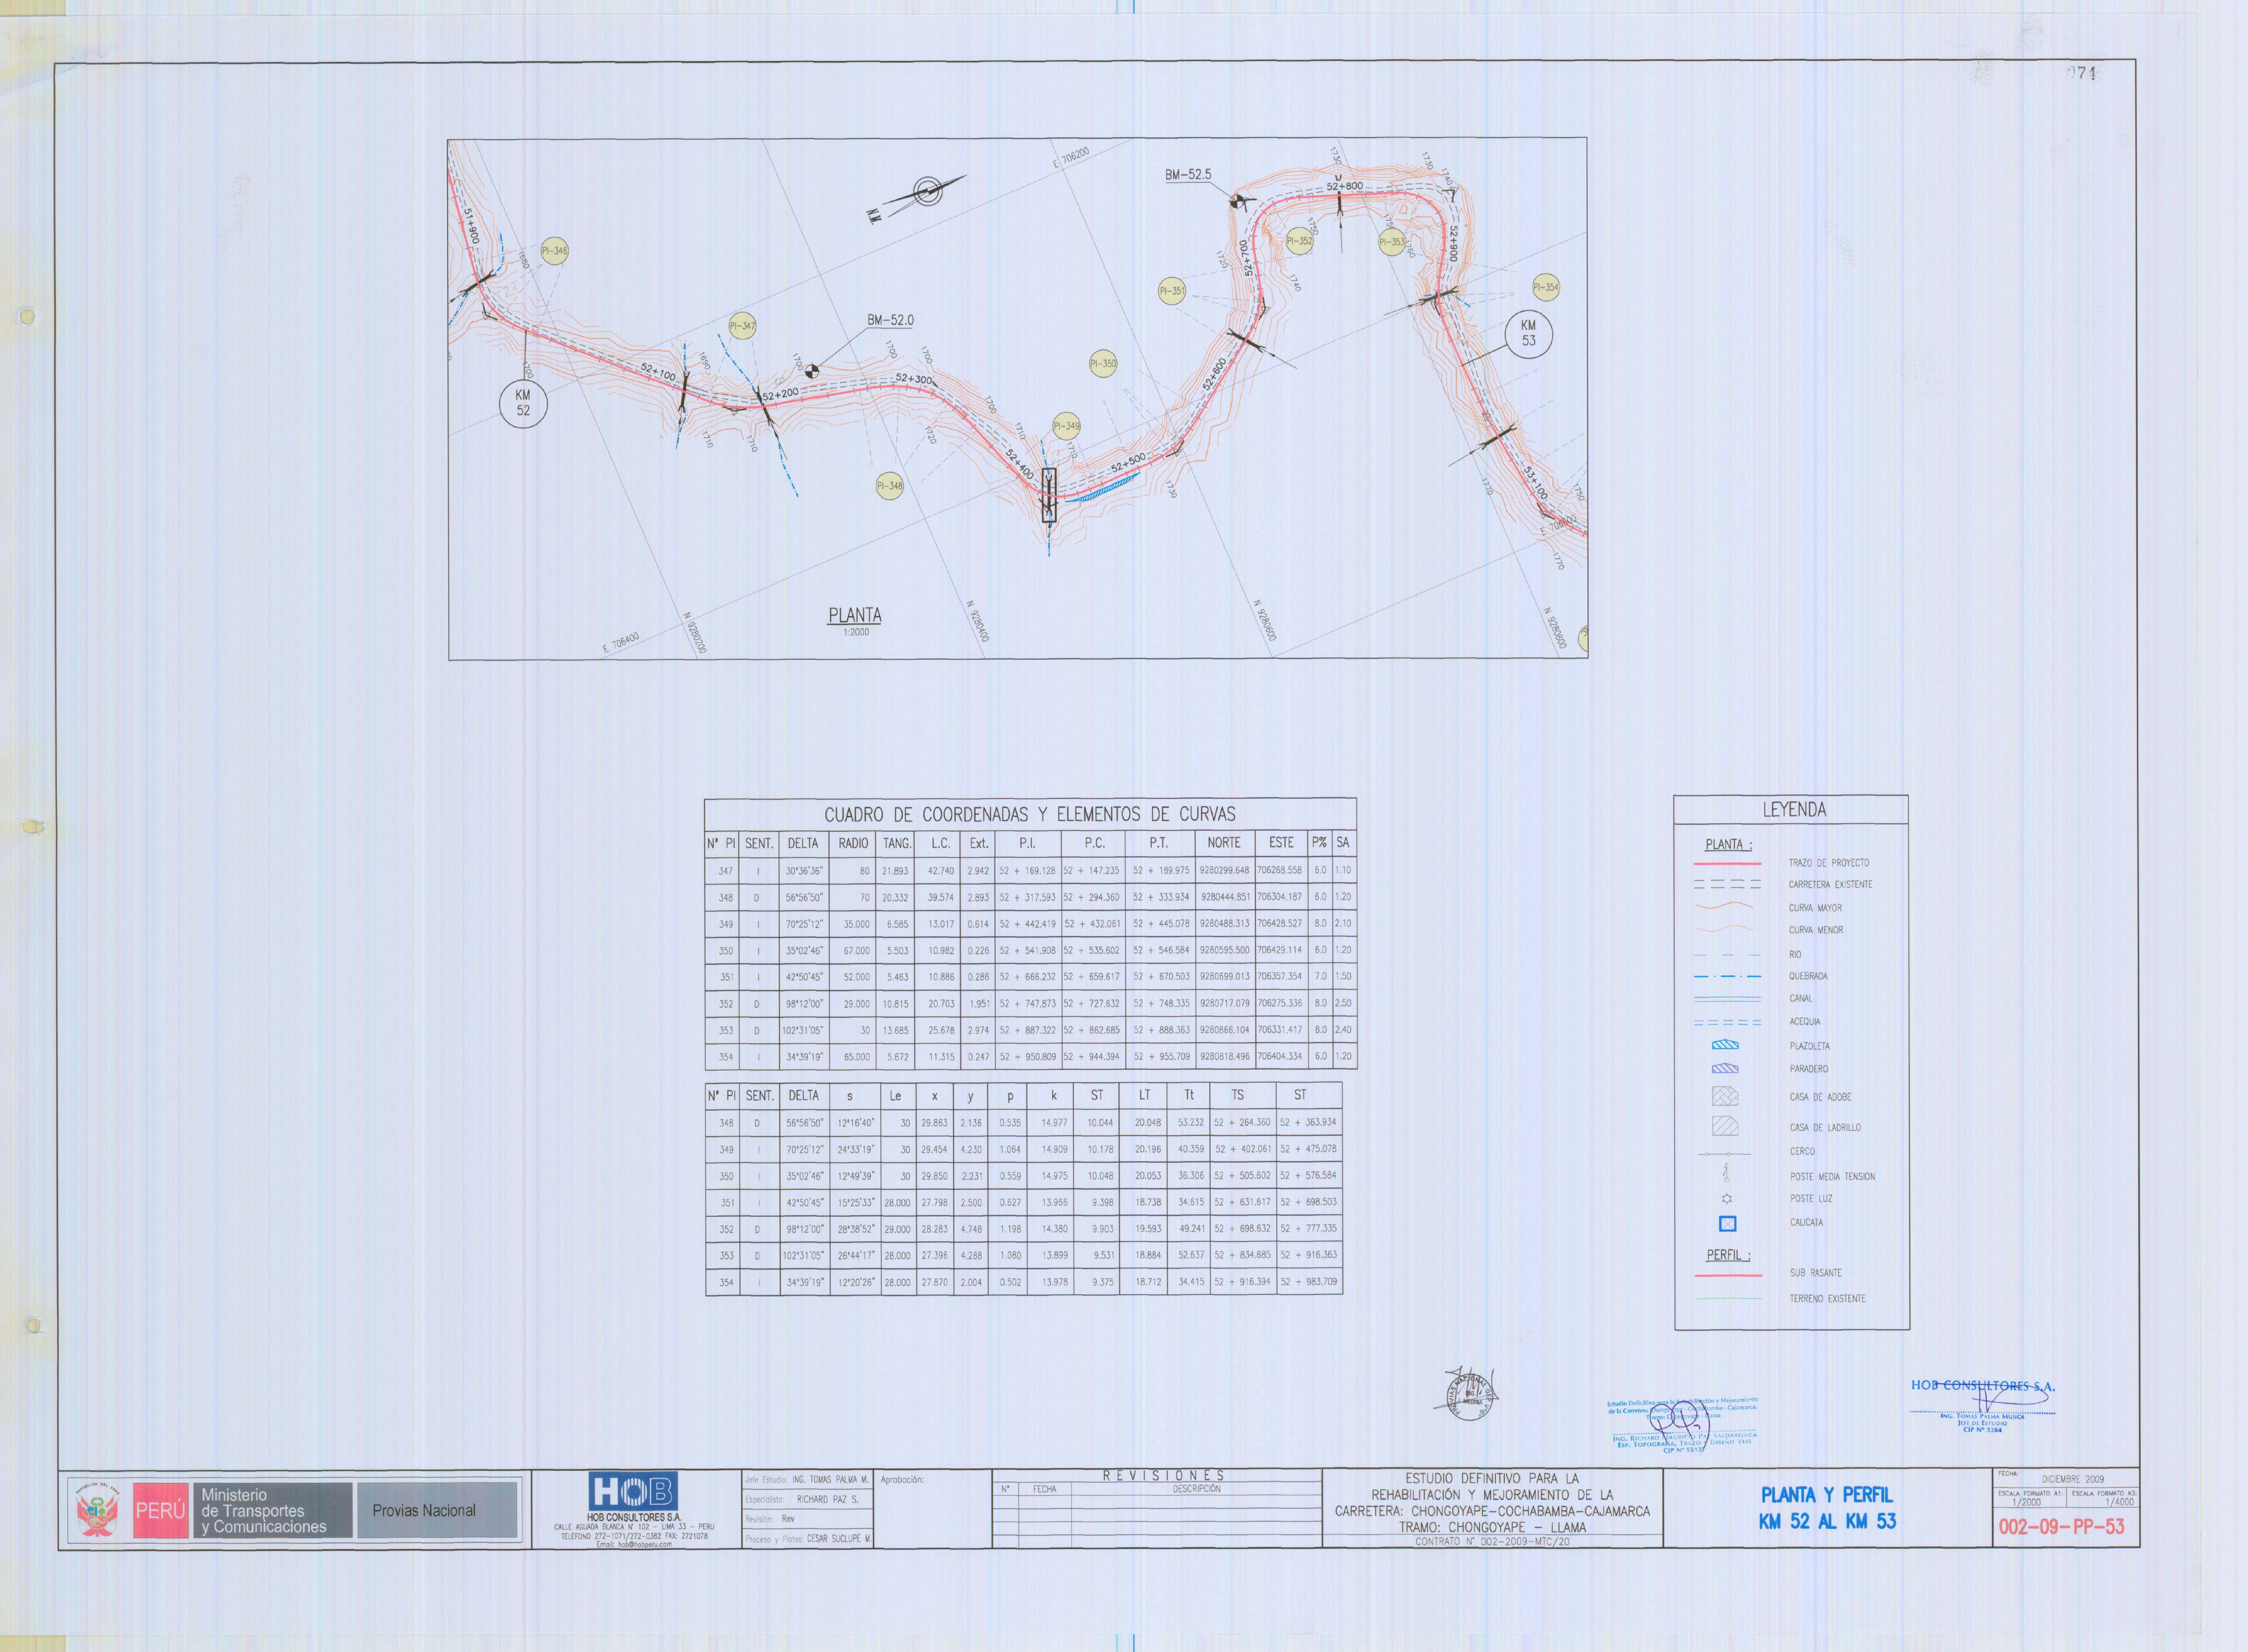Select the Plazoleta legend symbol
Image resolution: width=2248 pixels, height=1652 pixels.
1725,1045
